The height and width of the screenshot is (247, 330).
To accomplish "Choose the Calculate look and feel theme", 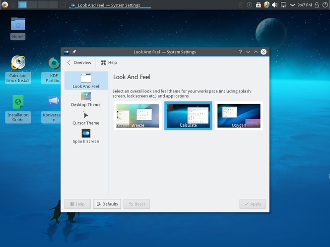I will pyautogui.click(x=188, y=116).
